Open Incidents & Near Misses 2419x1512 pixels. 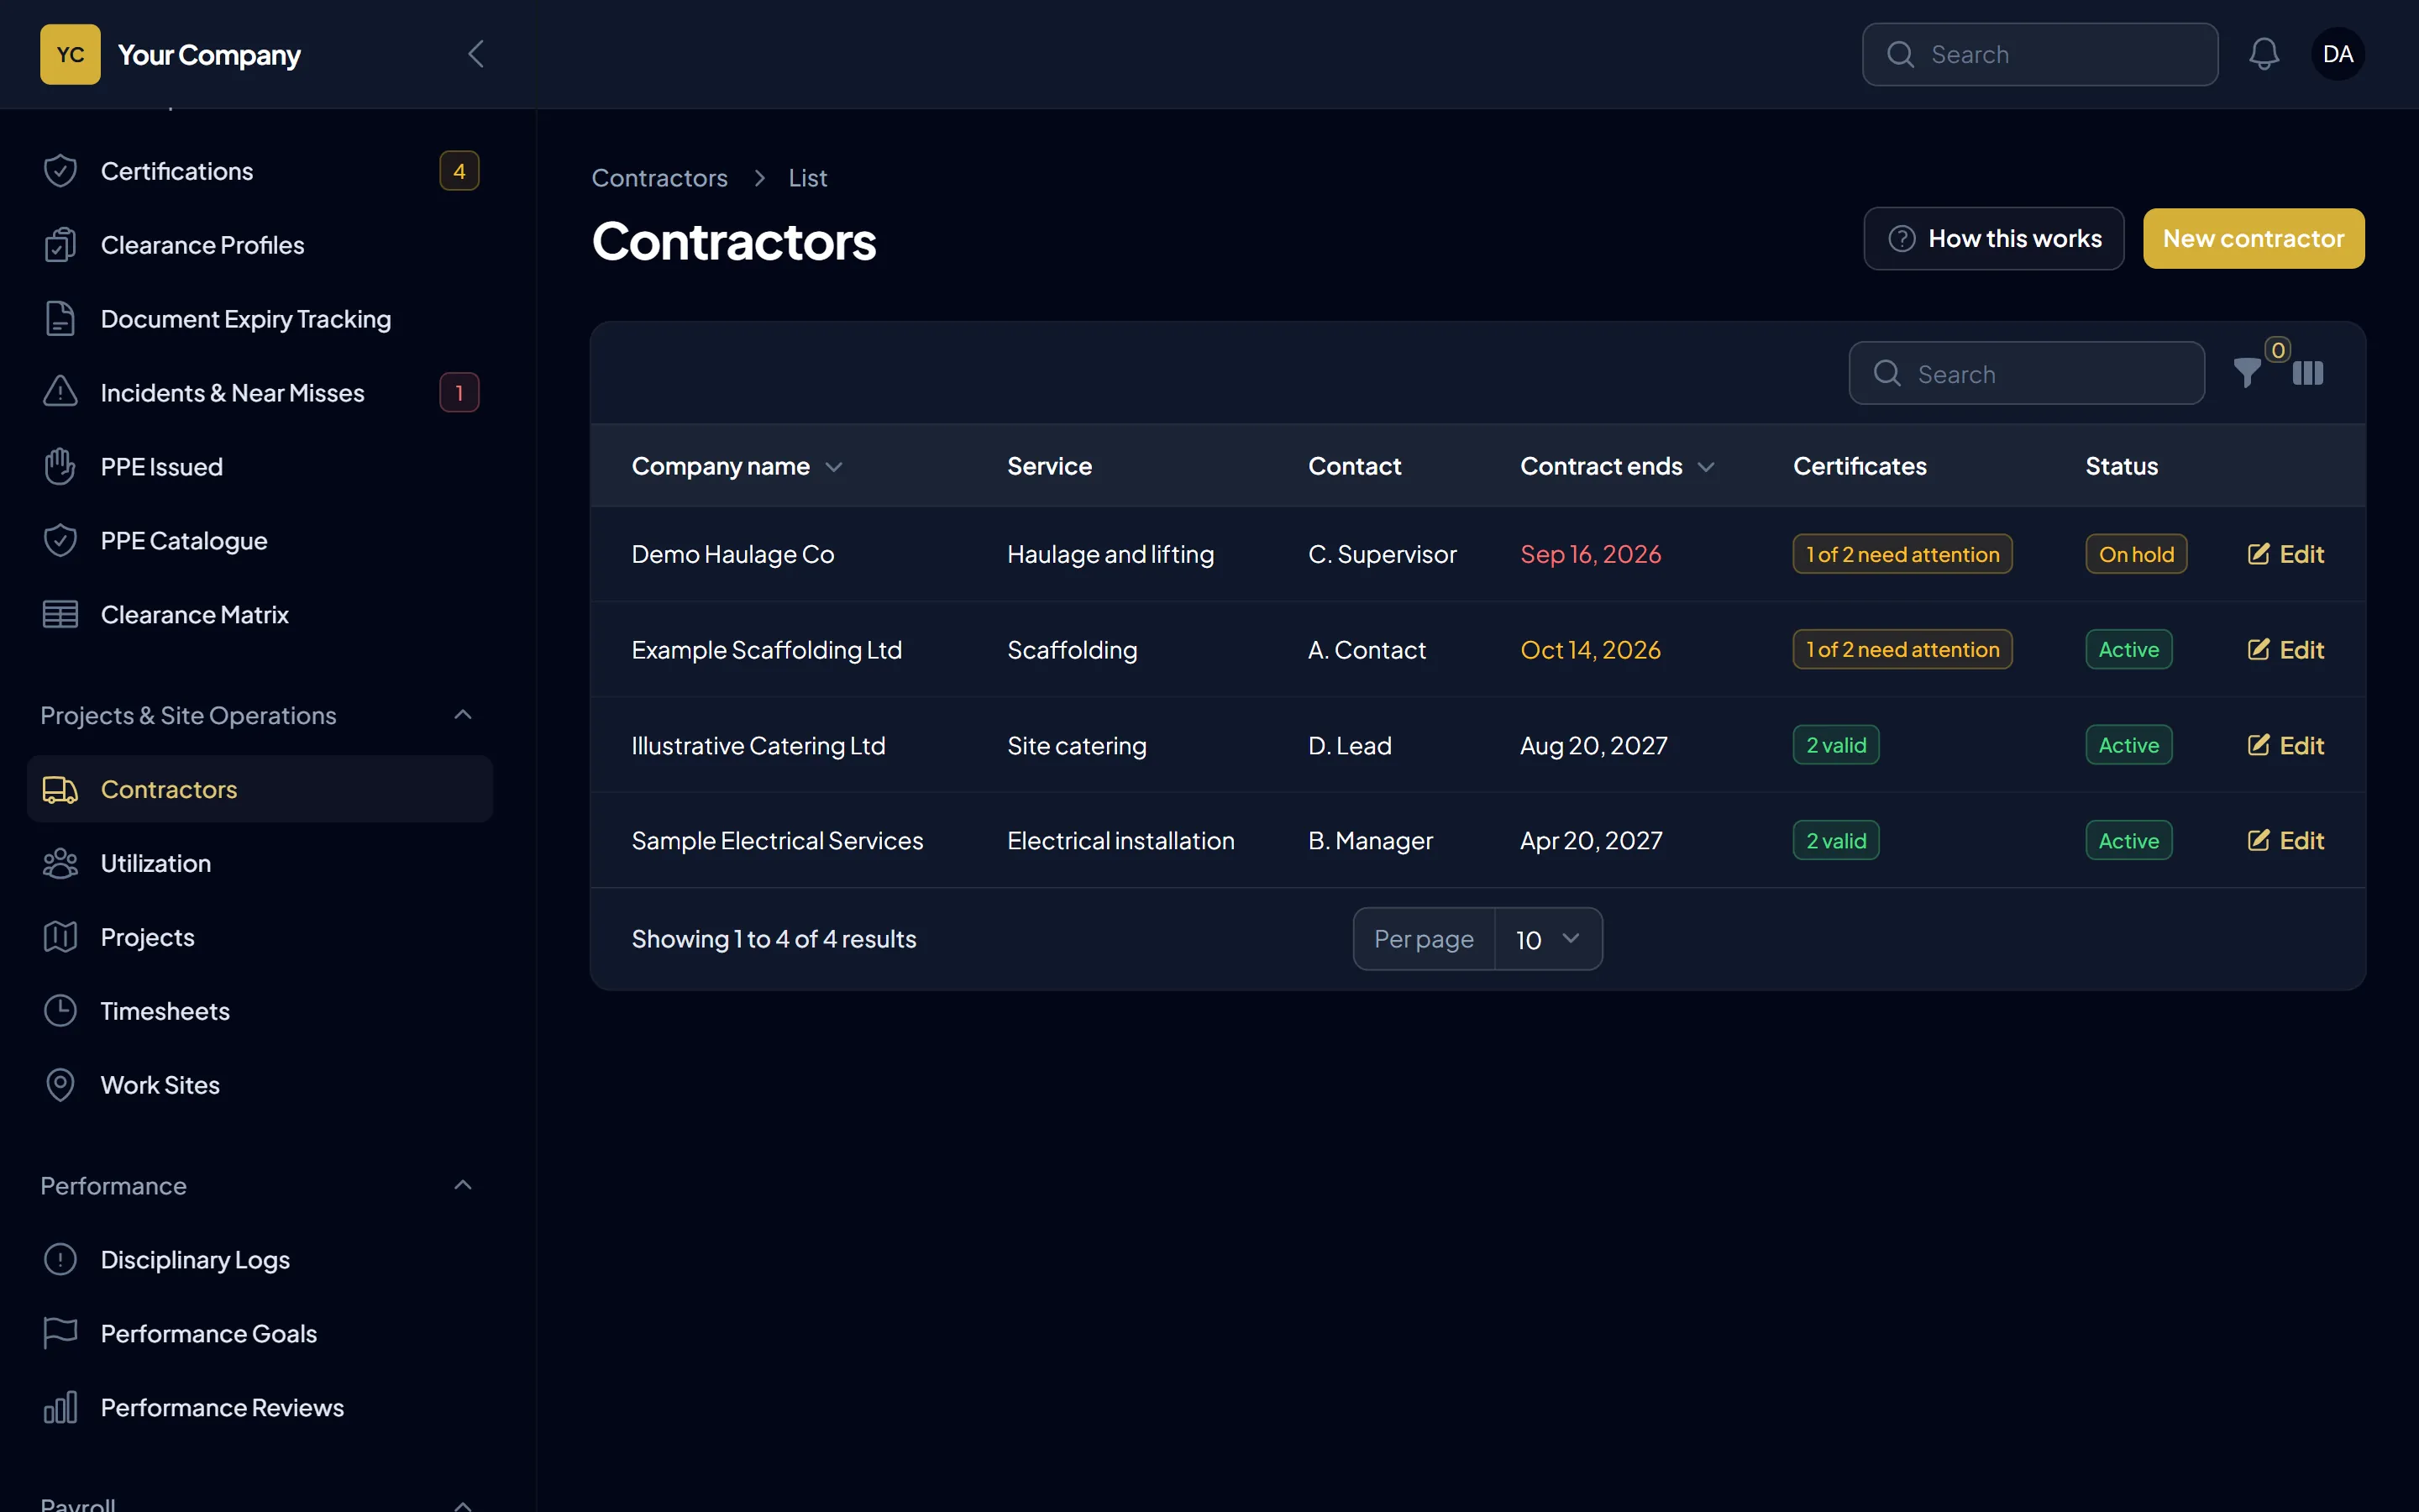coord(260,393)
